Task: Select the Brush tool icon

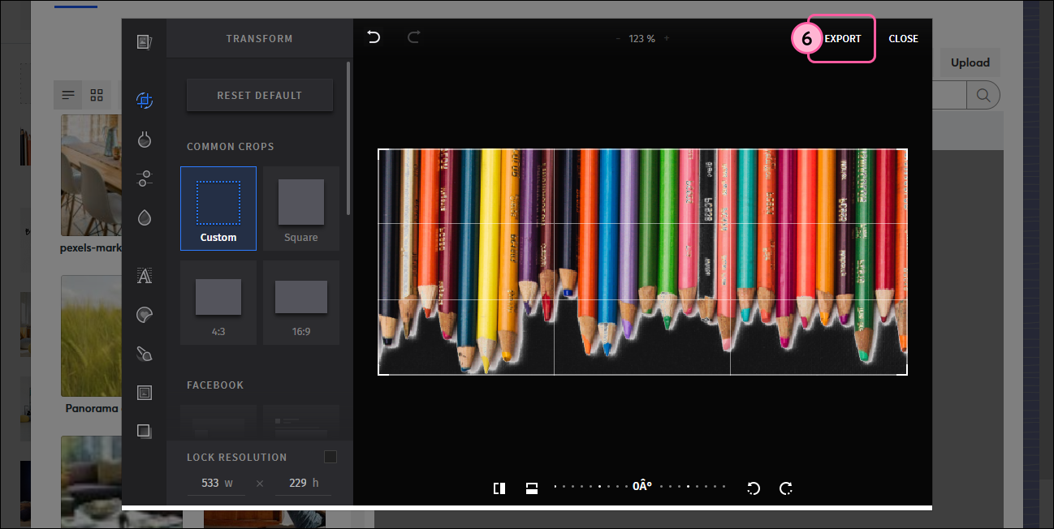Action: [145, 354]
